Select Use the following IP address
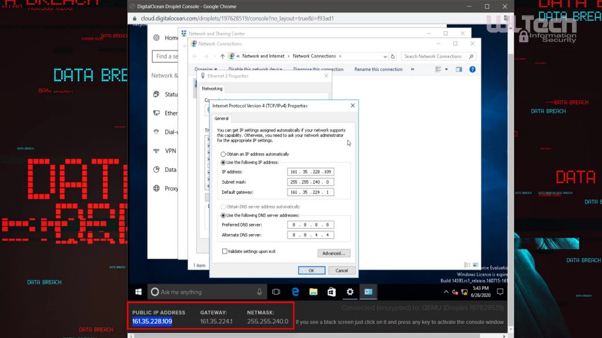This screenshot has width=602, height=338. point(223,163)
